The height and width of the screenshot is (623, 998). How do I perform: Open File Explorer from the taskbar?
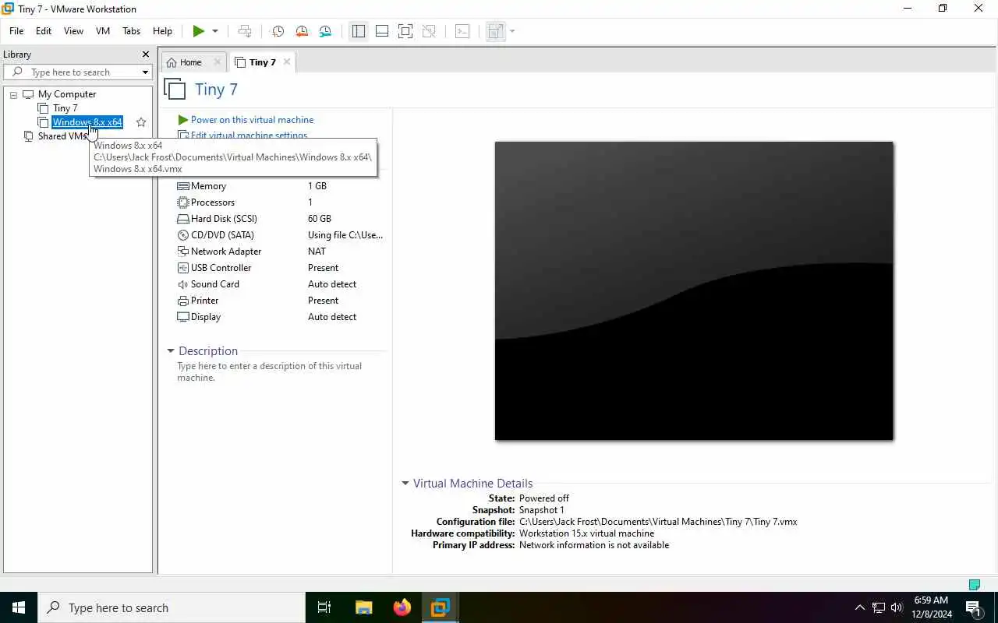coord(363,607)
